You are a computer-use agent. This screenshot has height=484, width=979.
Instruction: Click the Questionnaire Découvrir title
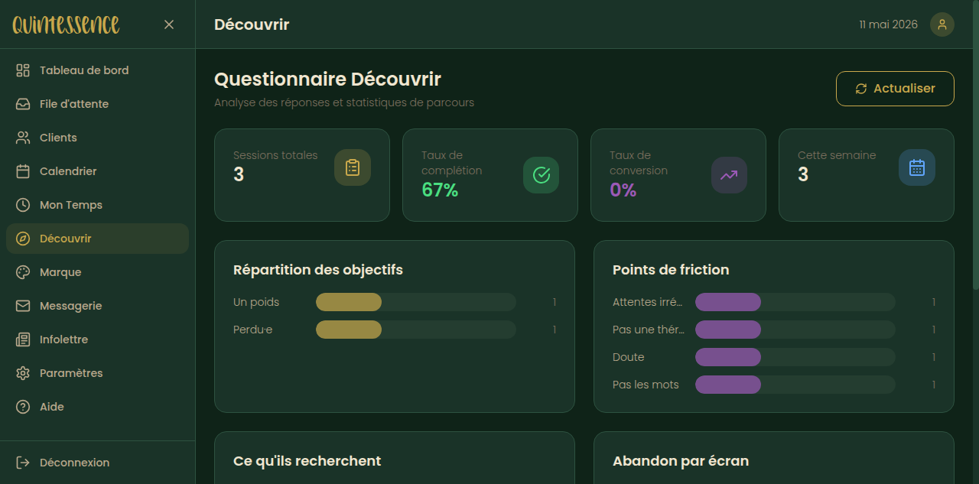pos(327,80)
